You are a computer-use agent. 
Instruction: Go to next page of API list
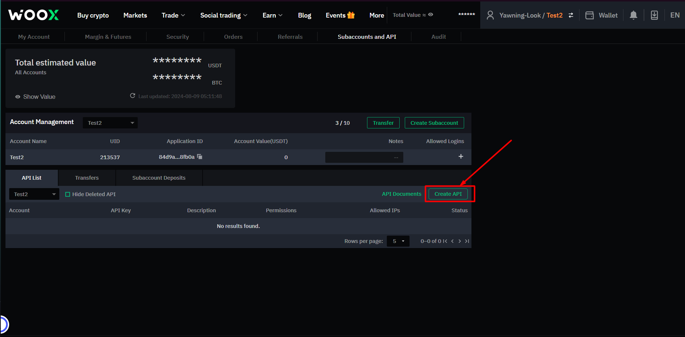[460, 241]
